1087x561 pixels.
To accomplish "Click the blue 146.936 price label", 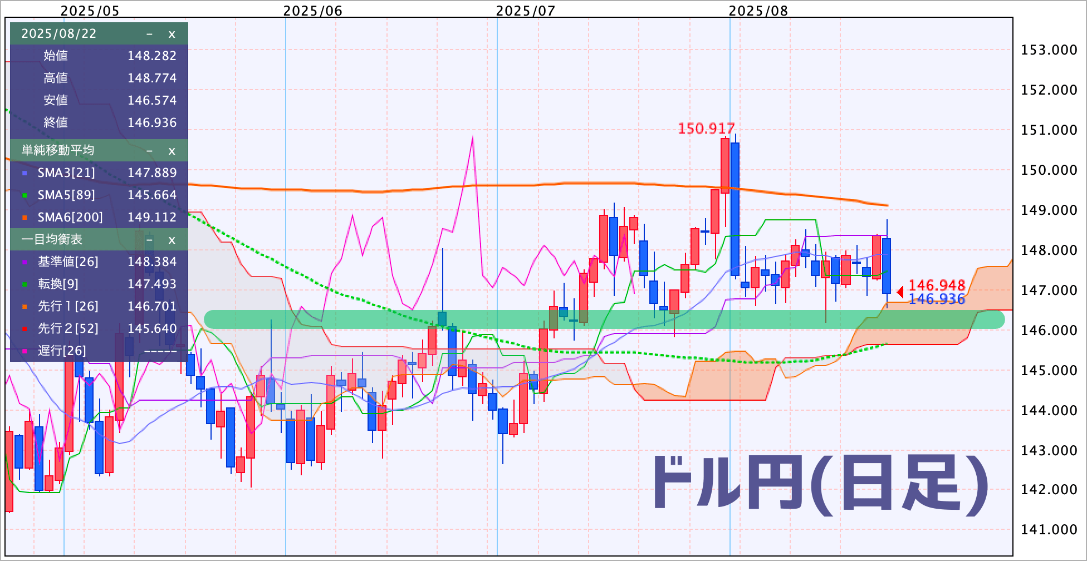I will [937, 299].
